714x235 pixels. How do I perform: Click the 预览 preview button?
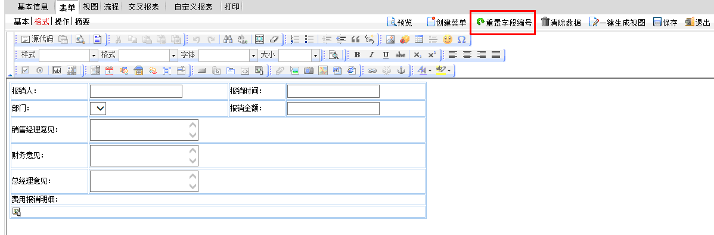tap(399, 22)
